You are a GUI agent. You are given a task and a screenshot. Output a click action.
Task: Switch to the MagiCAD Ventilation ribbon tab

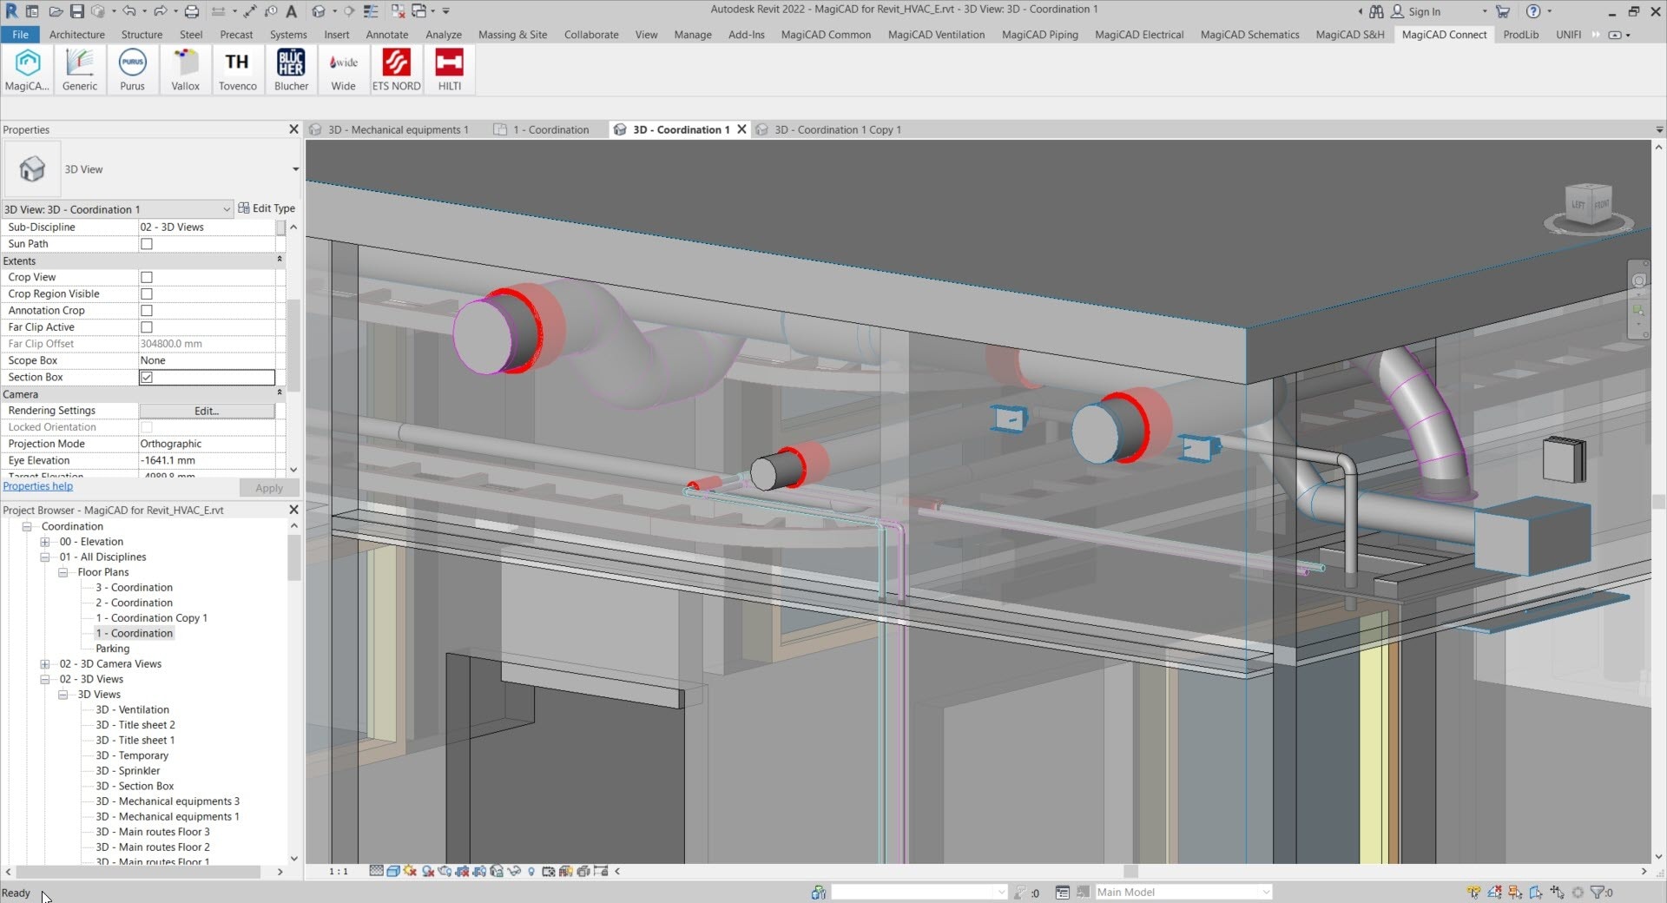[936, 35]
